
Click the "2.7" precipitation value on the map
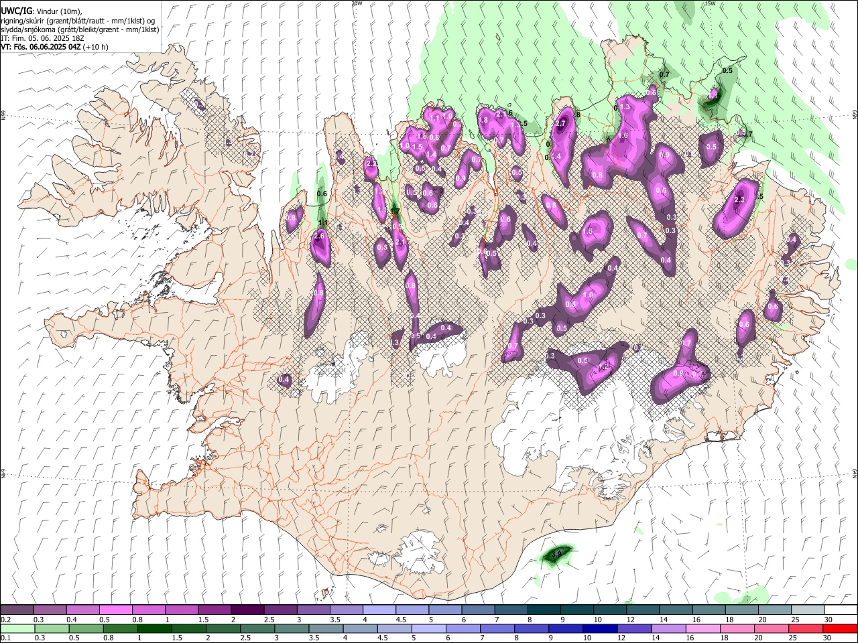pos(562,123)
